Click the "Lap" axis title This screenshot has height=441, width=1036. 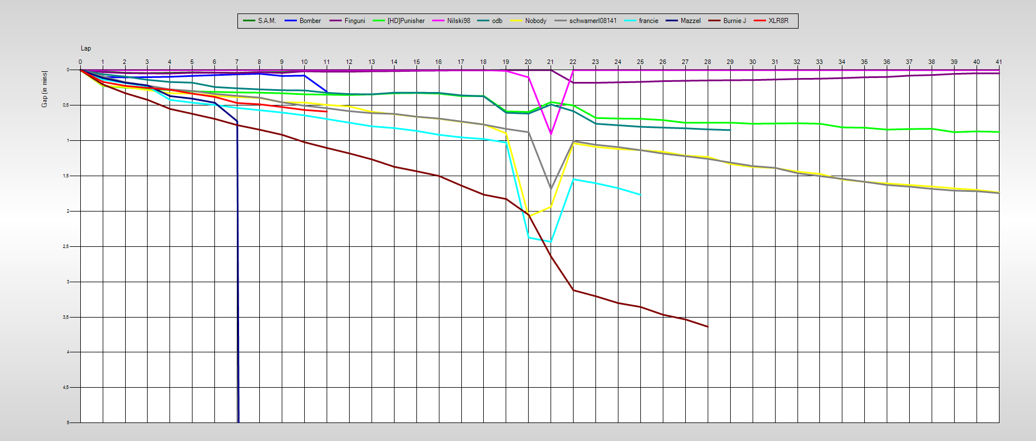86,48
